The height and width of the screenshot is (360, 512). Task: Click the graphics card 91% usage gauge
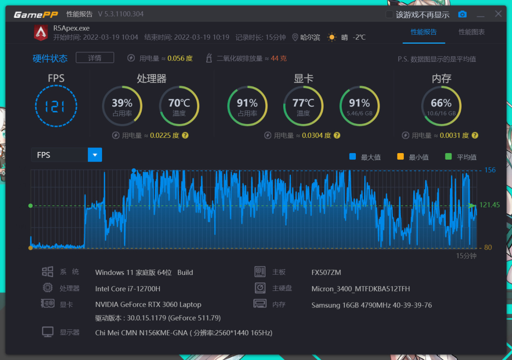(247, 106)
